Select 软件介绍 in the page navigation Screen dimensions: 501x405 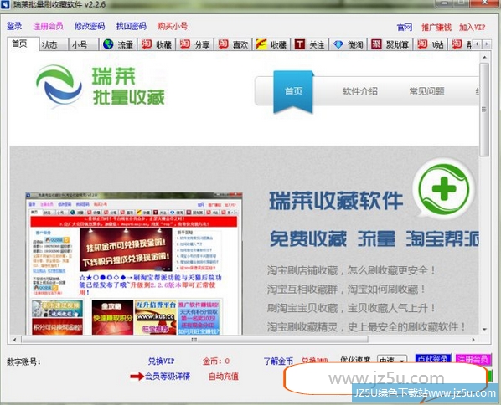point(359,91)
